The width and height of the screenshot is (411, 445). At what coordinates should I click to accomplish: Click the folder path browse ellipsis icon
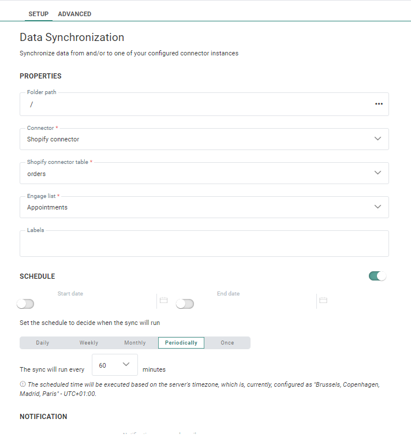379,104
